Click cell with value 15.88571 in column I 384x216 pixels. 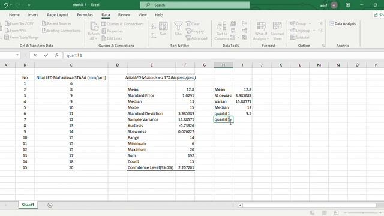pos(242,101)
